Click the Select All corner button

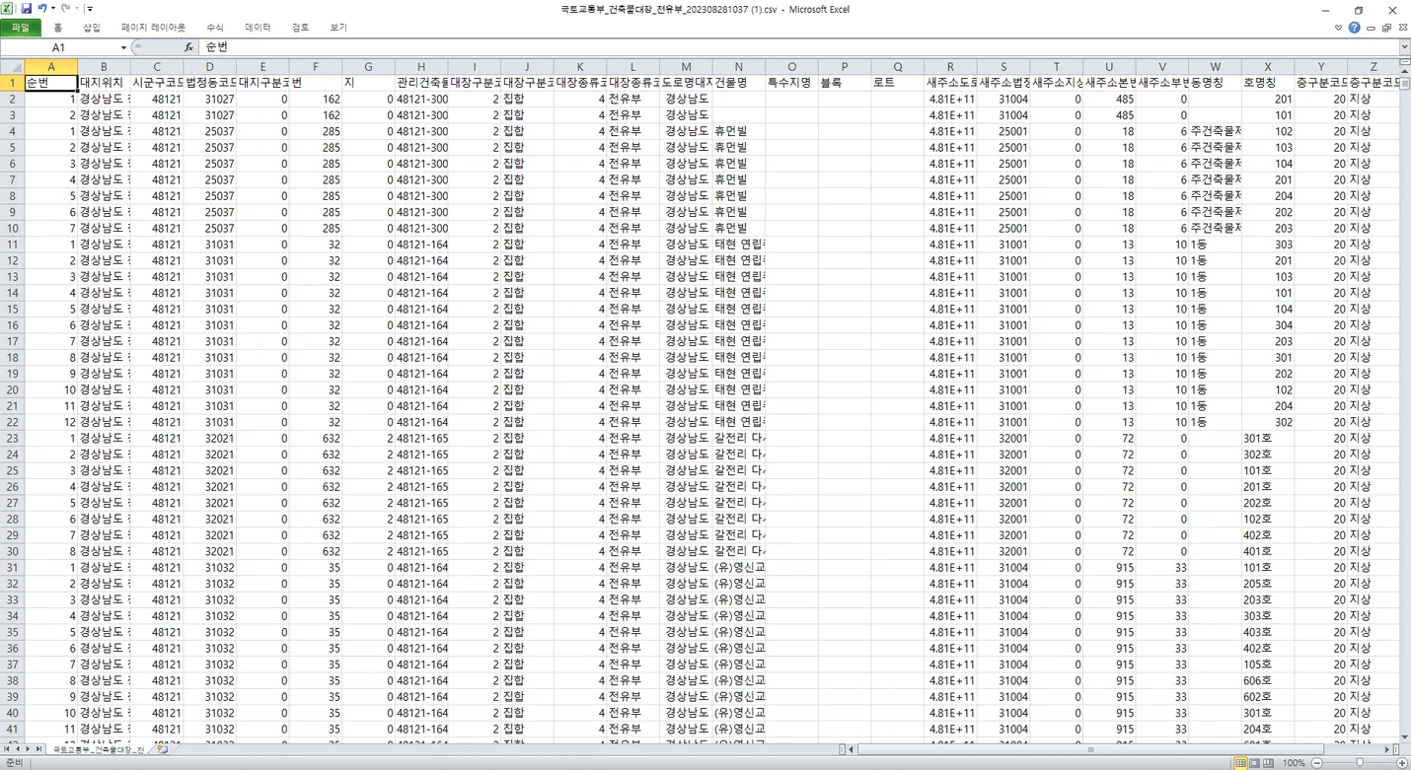coord(12,67)
